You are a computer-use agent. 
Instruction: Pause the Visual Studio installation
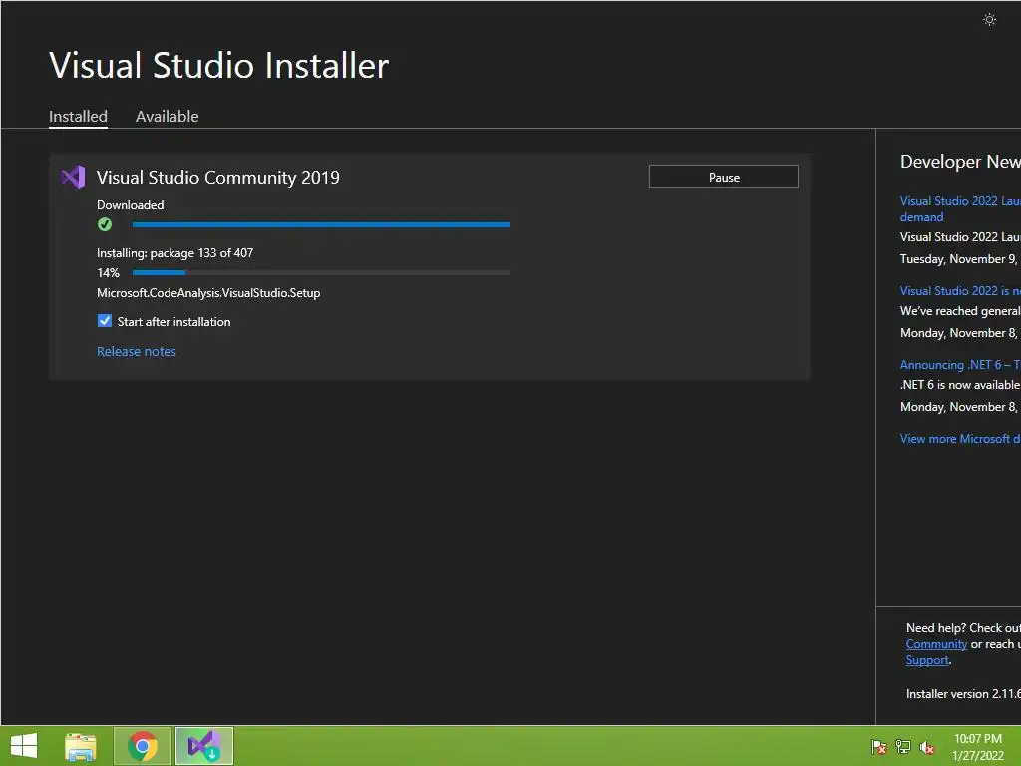pyautogui.click(x=724, y=177)
